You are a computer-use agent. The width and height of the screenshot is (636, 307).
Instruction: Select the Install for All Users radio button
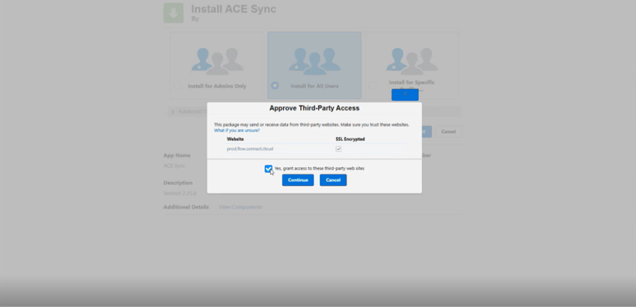tap(275, 86)
